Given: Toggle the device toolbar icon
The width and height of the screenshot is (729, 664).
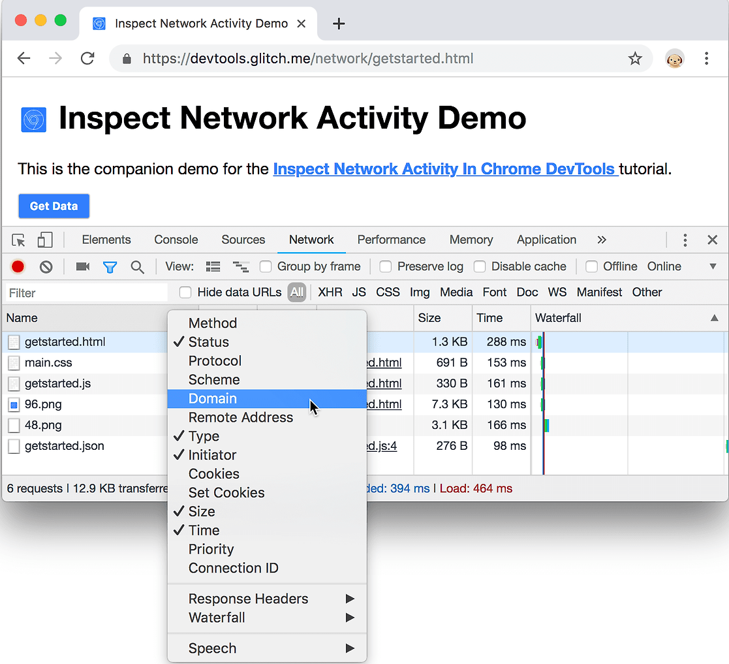Looking at the screenshot, I should point(44,240).
